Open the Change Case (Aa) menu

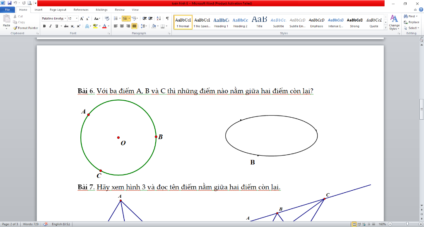tap(97, 18)
